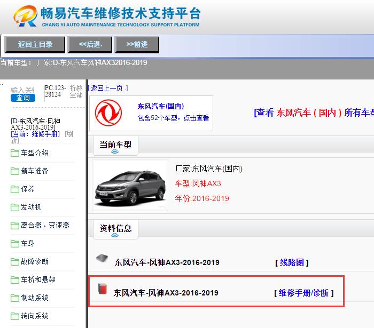Click the 年份:2016-2019 text

[202, 198]
